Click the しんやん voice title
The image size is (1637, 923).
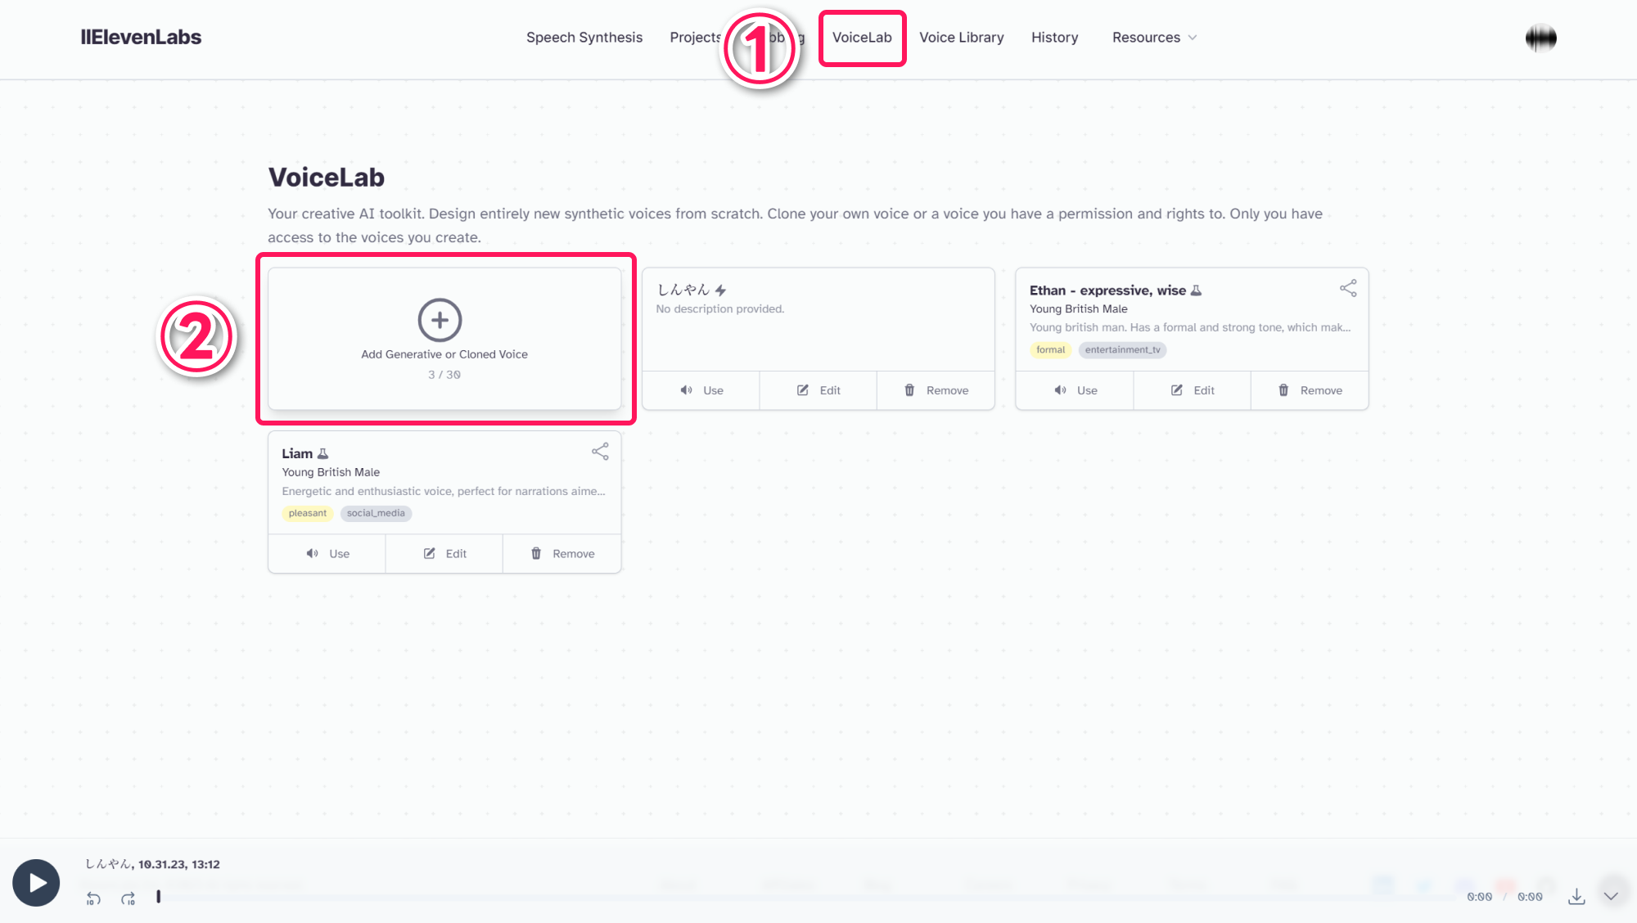(683, 290)
